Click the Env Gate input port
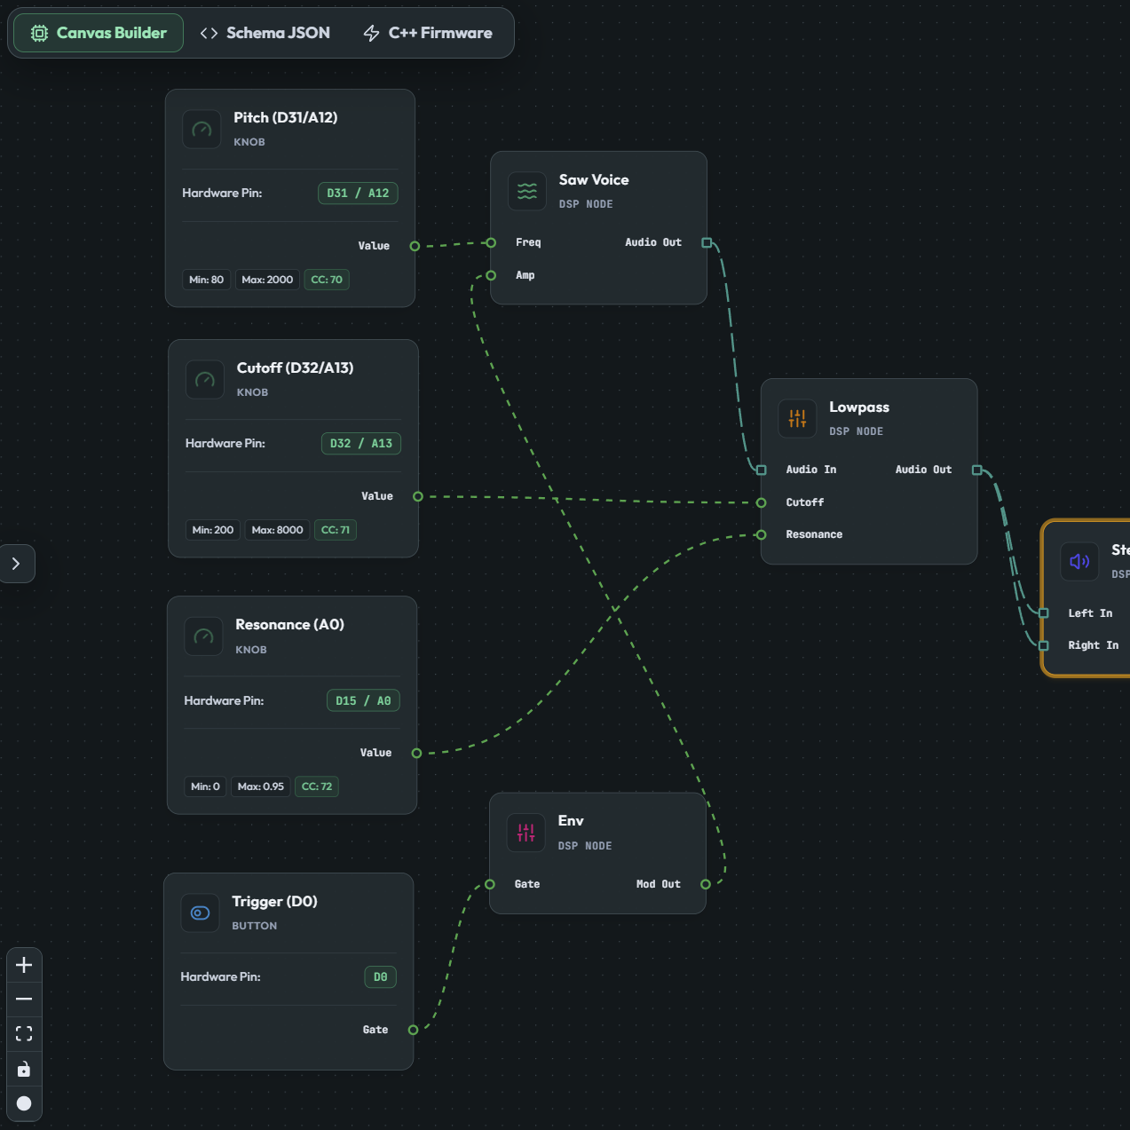The width and height of the screenshot is (1130, 1130). (490, 884)
